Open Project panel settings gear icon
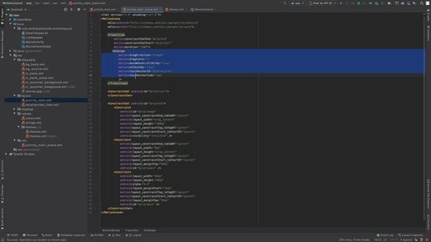This screenshot has height=242, width=431. (x=79, y=9)
